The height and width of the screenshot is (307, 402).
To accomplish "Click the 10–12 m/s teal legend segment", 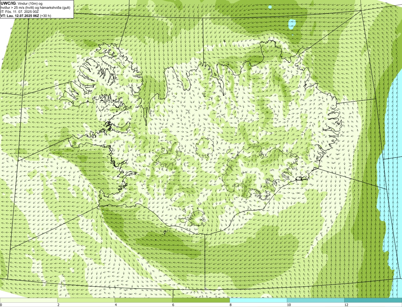I will [316, 300].
